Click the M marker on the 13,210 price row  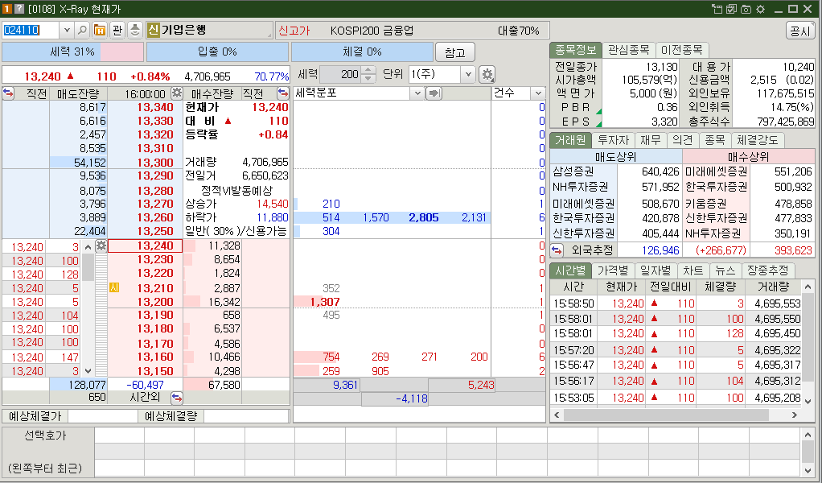[114, 286]
